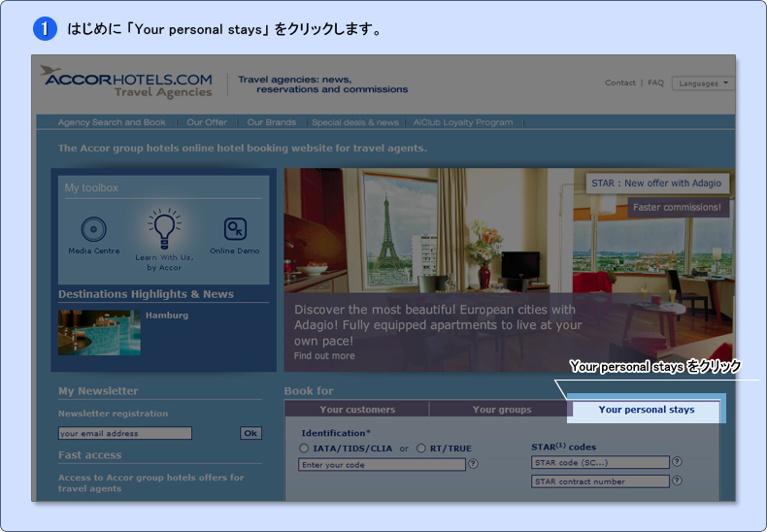Open Special deals & news menu
The height and width of the screenshot is (532, 767).
355,122
